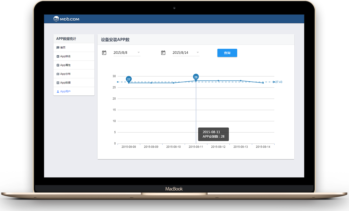This screenshot has width=349, height=211.
Task: Click the data point above 2015-08-14
Action: [x=263, y=83]
